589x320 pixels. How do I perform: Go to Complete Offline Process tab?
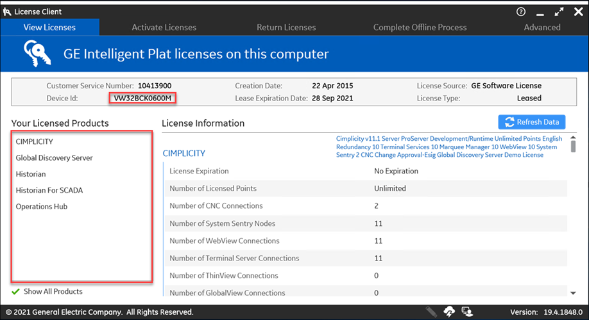[x=420, y=28]
